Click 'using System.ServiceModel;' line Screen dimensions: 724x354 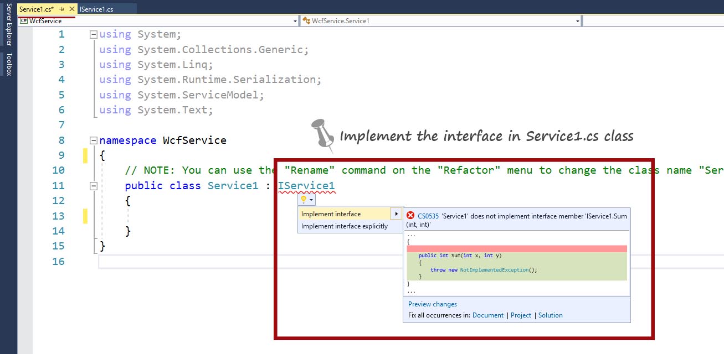182,95
